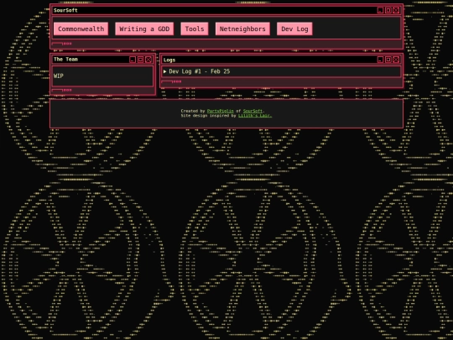Minimize the Logs window

click(x=381, y=60)
